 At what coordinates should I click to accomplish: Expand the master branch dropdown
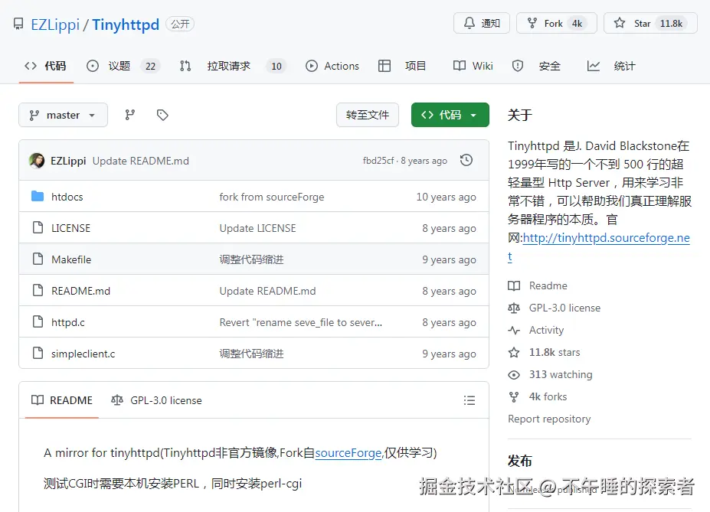click(x=63, y=115)
